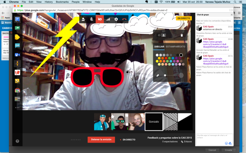Select the eraser tool
The height and width of the screenshot is (153, 246).
158,76
